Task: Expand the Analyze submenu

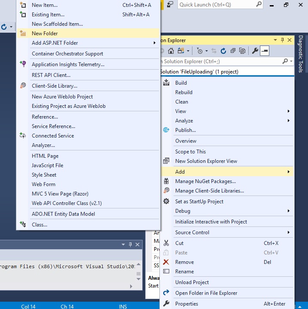Action: coord(227,121)
